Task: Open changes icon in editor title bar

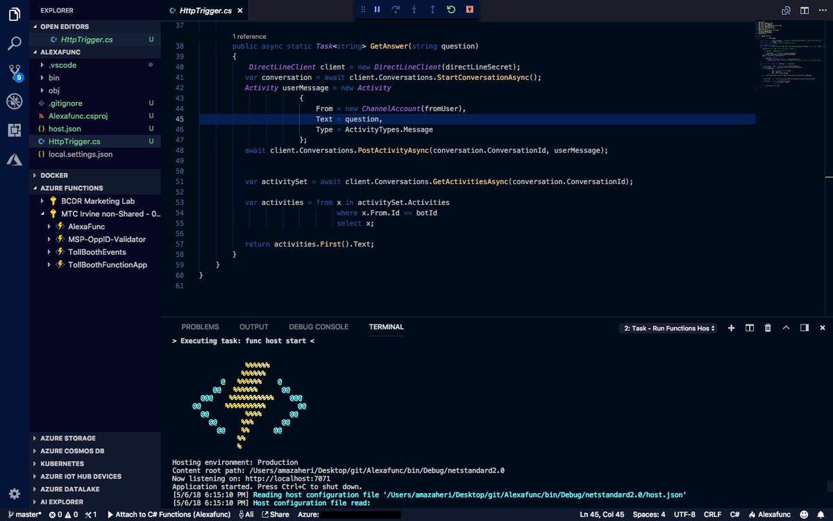Action: point(786,10)
